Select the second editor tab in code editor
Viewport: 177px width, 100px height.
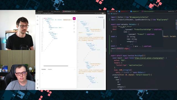tap(124, 11)
